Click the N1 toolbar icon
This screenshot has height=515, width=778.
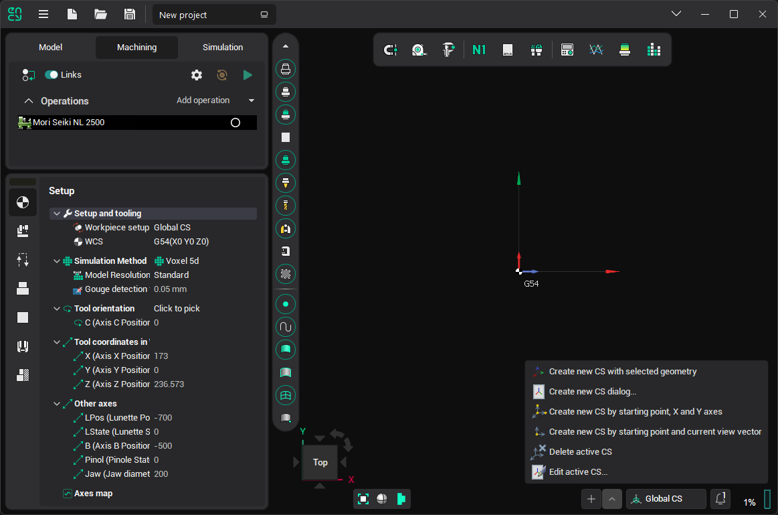coord(479,50)
